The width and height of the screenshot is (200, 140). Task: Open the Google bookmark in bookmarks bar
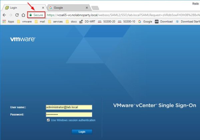pyautogui.click(x=145, y=22)
